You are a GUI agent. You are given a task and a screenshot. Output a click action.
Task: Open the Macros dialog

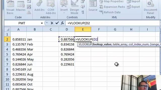coord(21,6)
